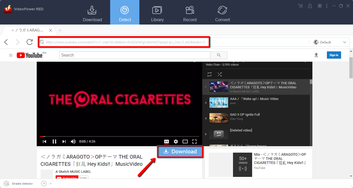Enable shuffle for the playlist
The width and height of the screenshot is (353, 188).
click(220, 74)
